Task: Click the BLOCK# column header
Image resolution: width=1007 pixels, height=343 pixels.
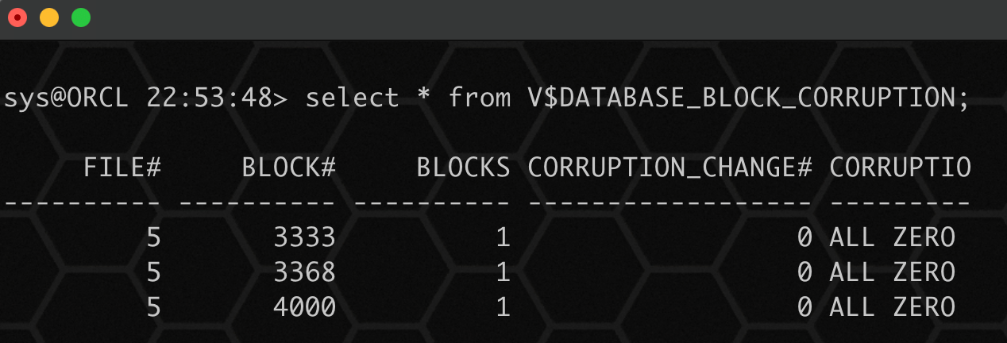Action: point(290,168)
